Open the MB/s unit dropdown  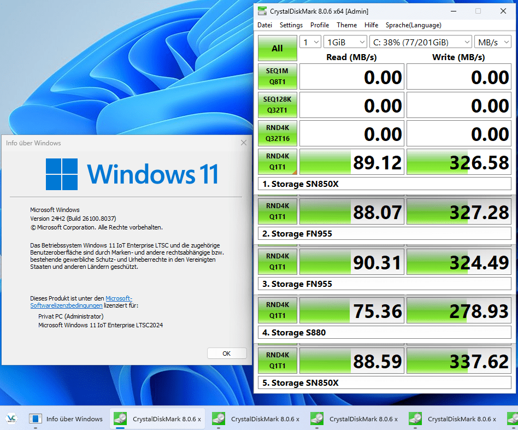[493, 42]
